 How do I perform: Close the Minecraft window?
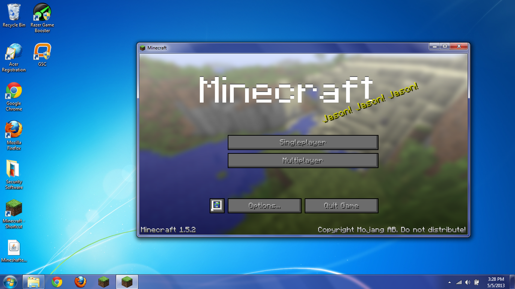459,46
